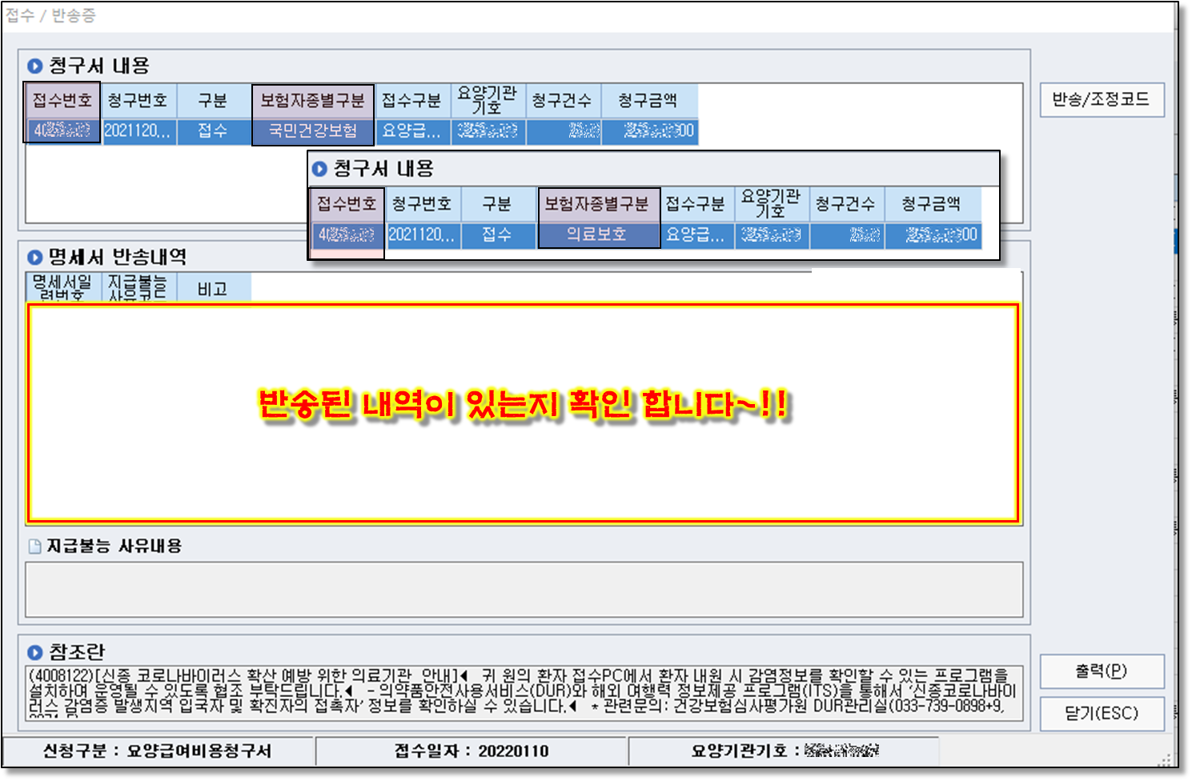The width and height of the screenshot is (1192, 781).
Task: Click the 반송/조정코드 button
Action: 1101,100
